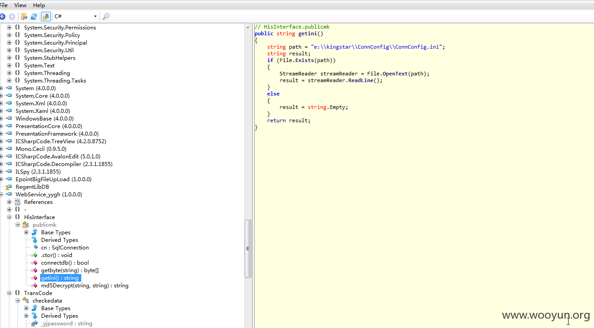Select the WindowsBase (4.0.0.0) assembly
594x328 pixels.
pos(45,118)
